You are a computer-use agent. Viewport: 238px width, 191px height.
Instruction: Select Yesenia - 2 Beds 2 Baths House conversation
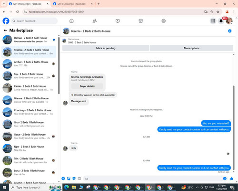click(29, 52)
